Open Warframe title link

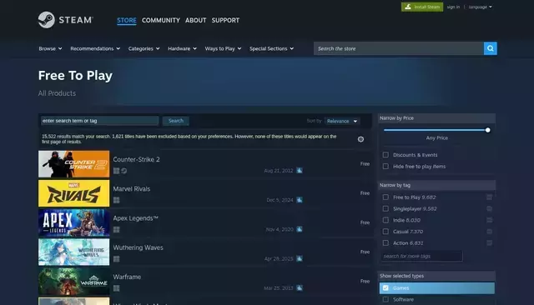(127, 277)
